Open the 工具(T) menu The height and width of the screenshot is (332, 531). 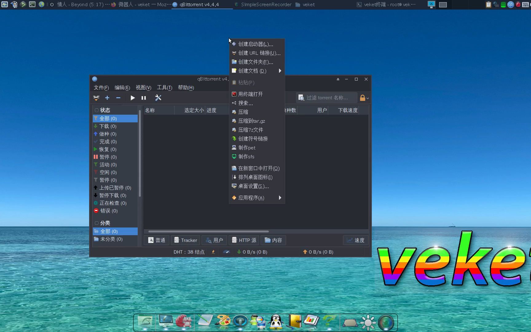point(164,87)
